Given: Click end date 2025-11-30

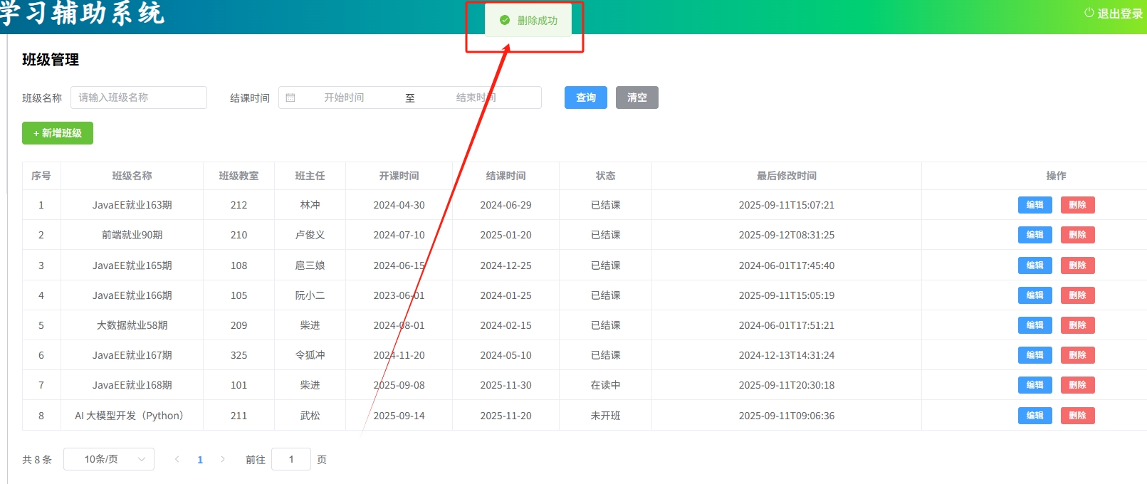Looking at the screenshot, I should point(506,385).
